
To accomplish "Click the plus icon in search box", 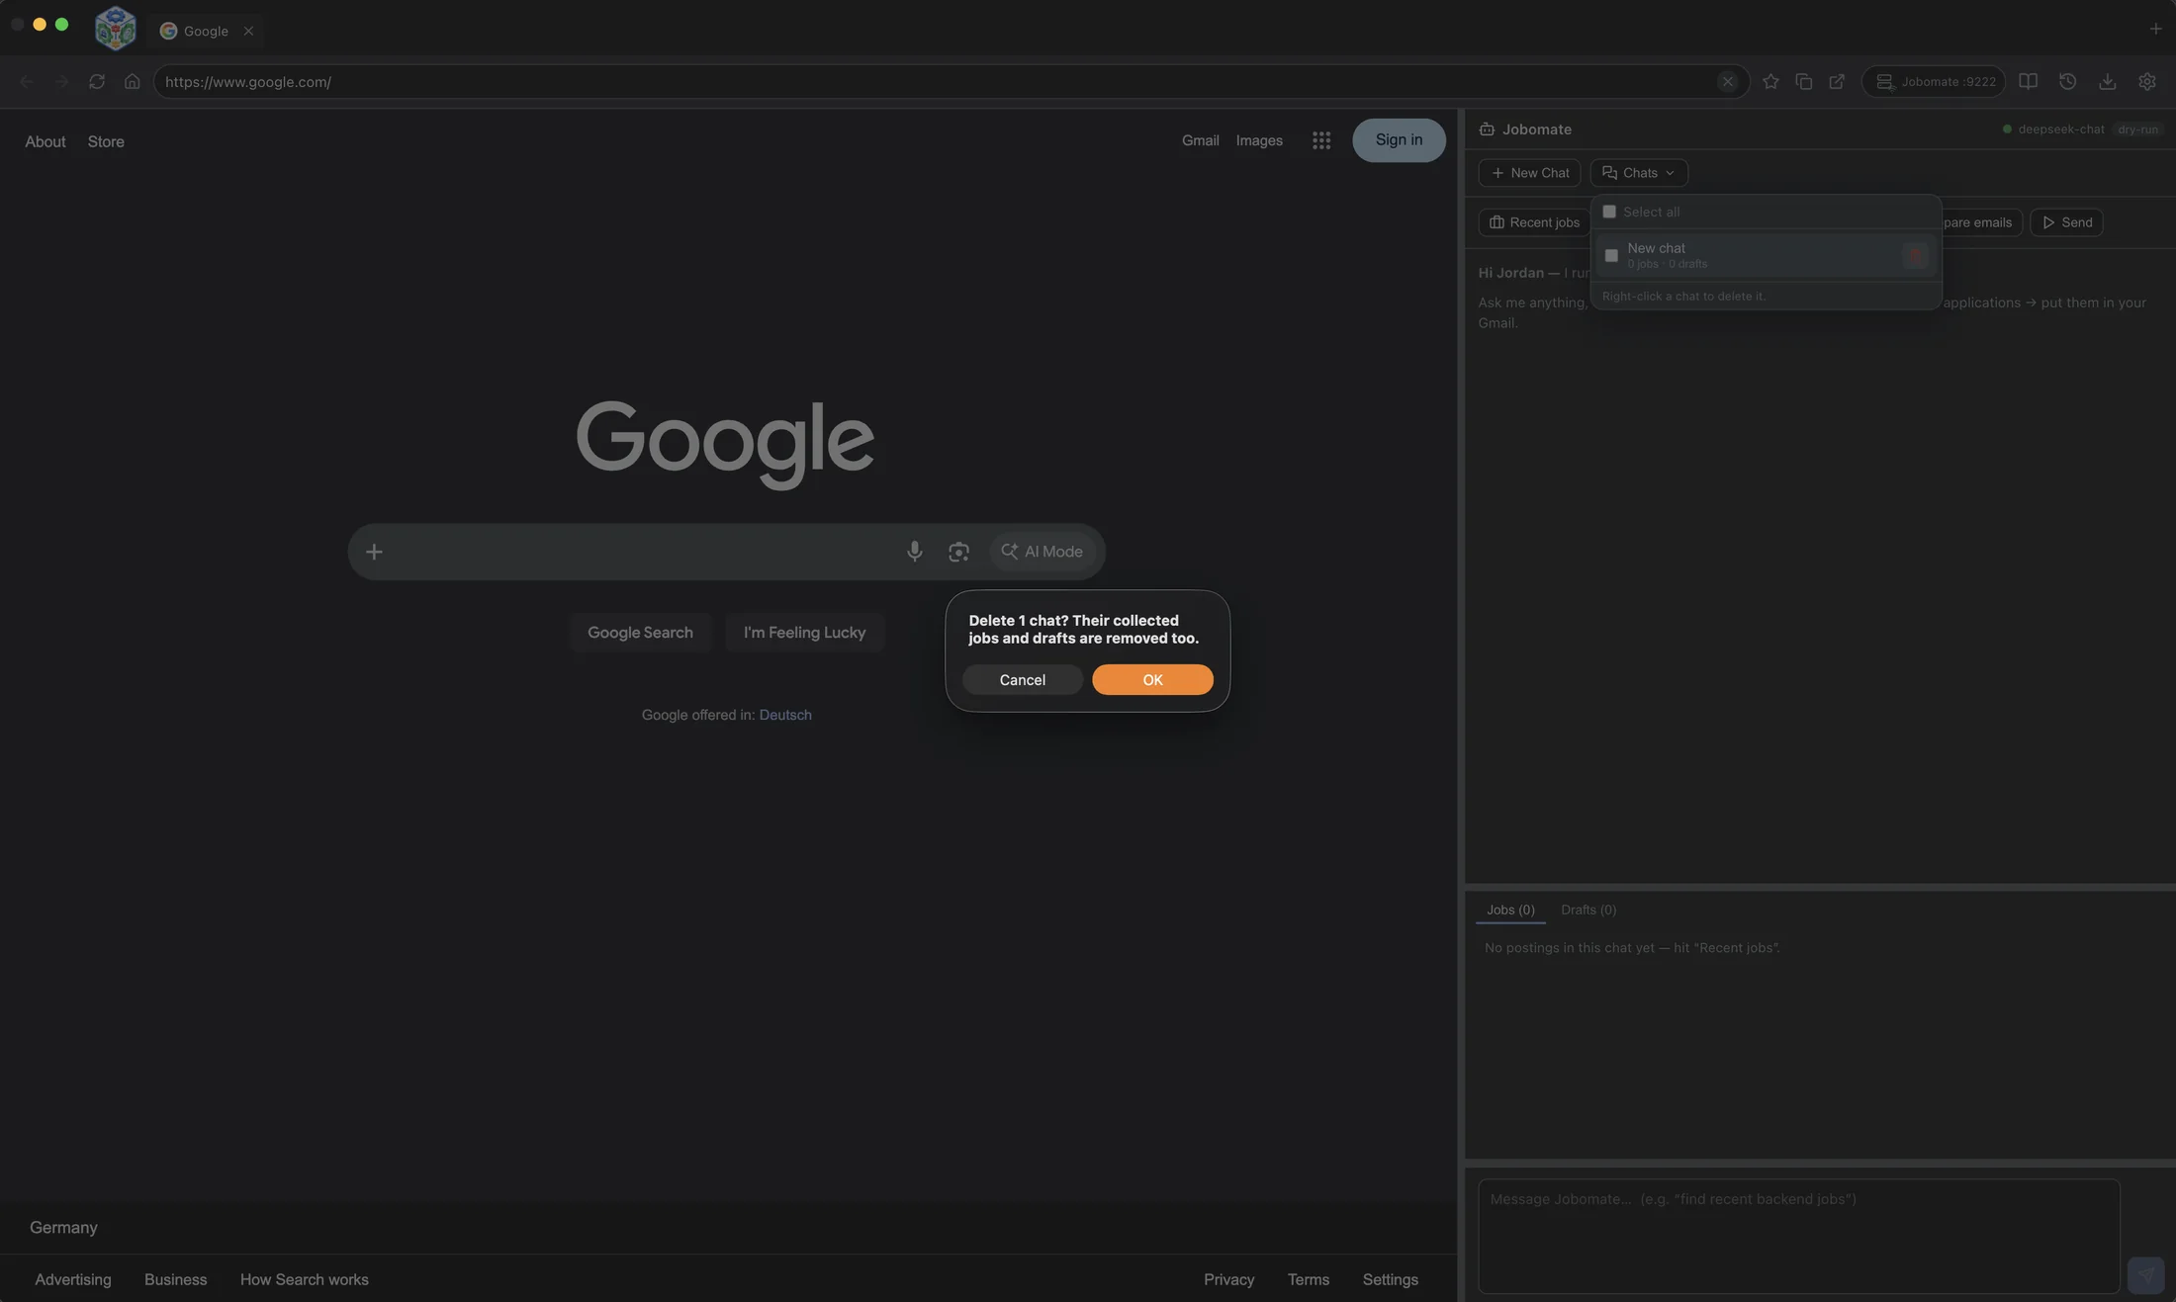I will (x=374, y=552).
